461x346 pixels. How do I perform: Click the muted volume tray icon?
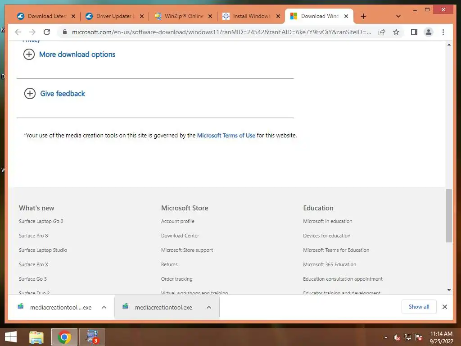(397, 337)
